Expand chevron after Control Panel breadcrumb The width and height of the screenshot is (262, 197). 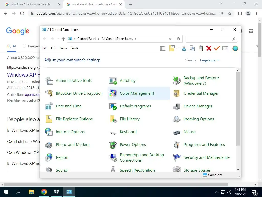99,39
